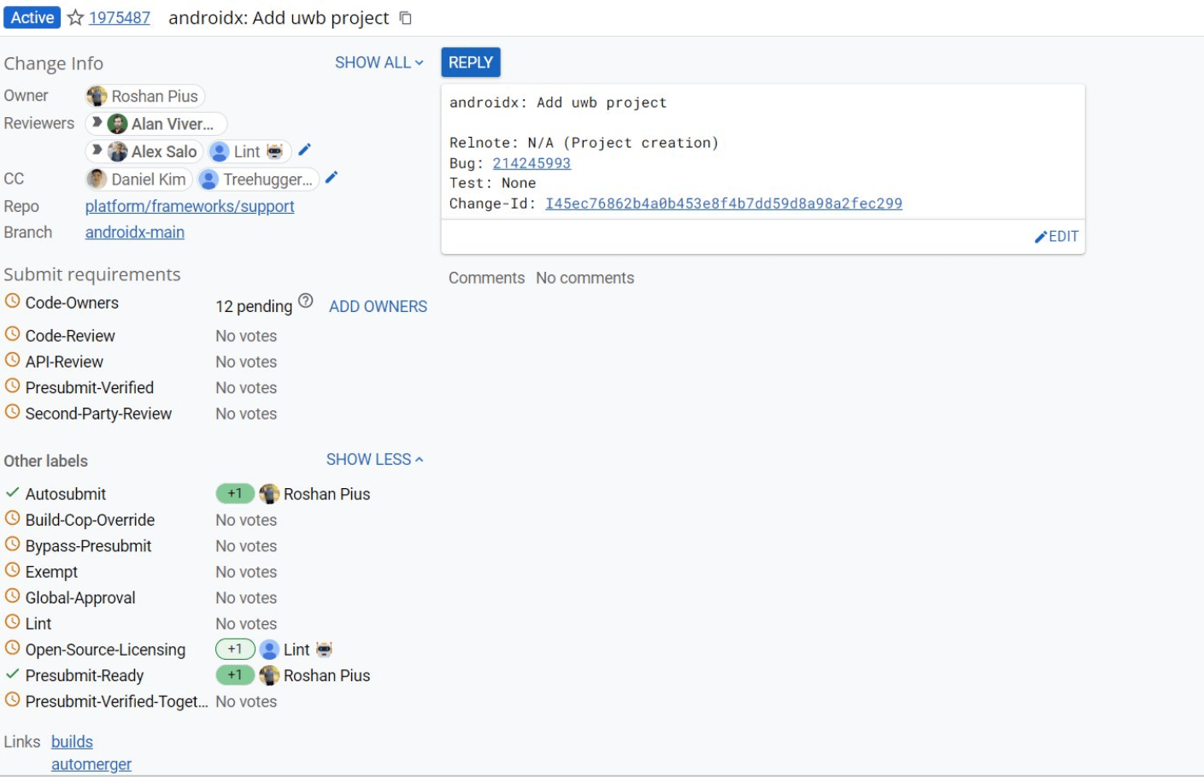Click attention arrow next to Alex Salo
1204x777 pixels.
97,150
